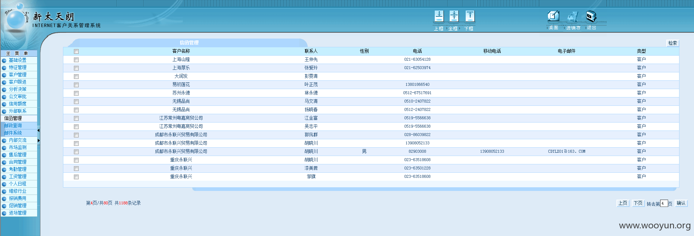The width and height of the screenshot is (694, 236).
Task: Check the box for 大润发 row
Action: [x=76, y=76]
